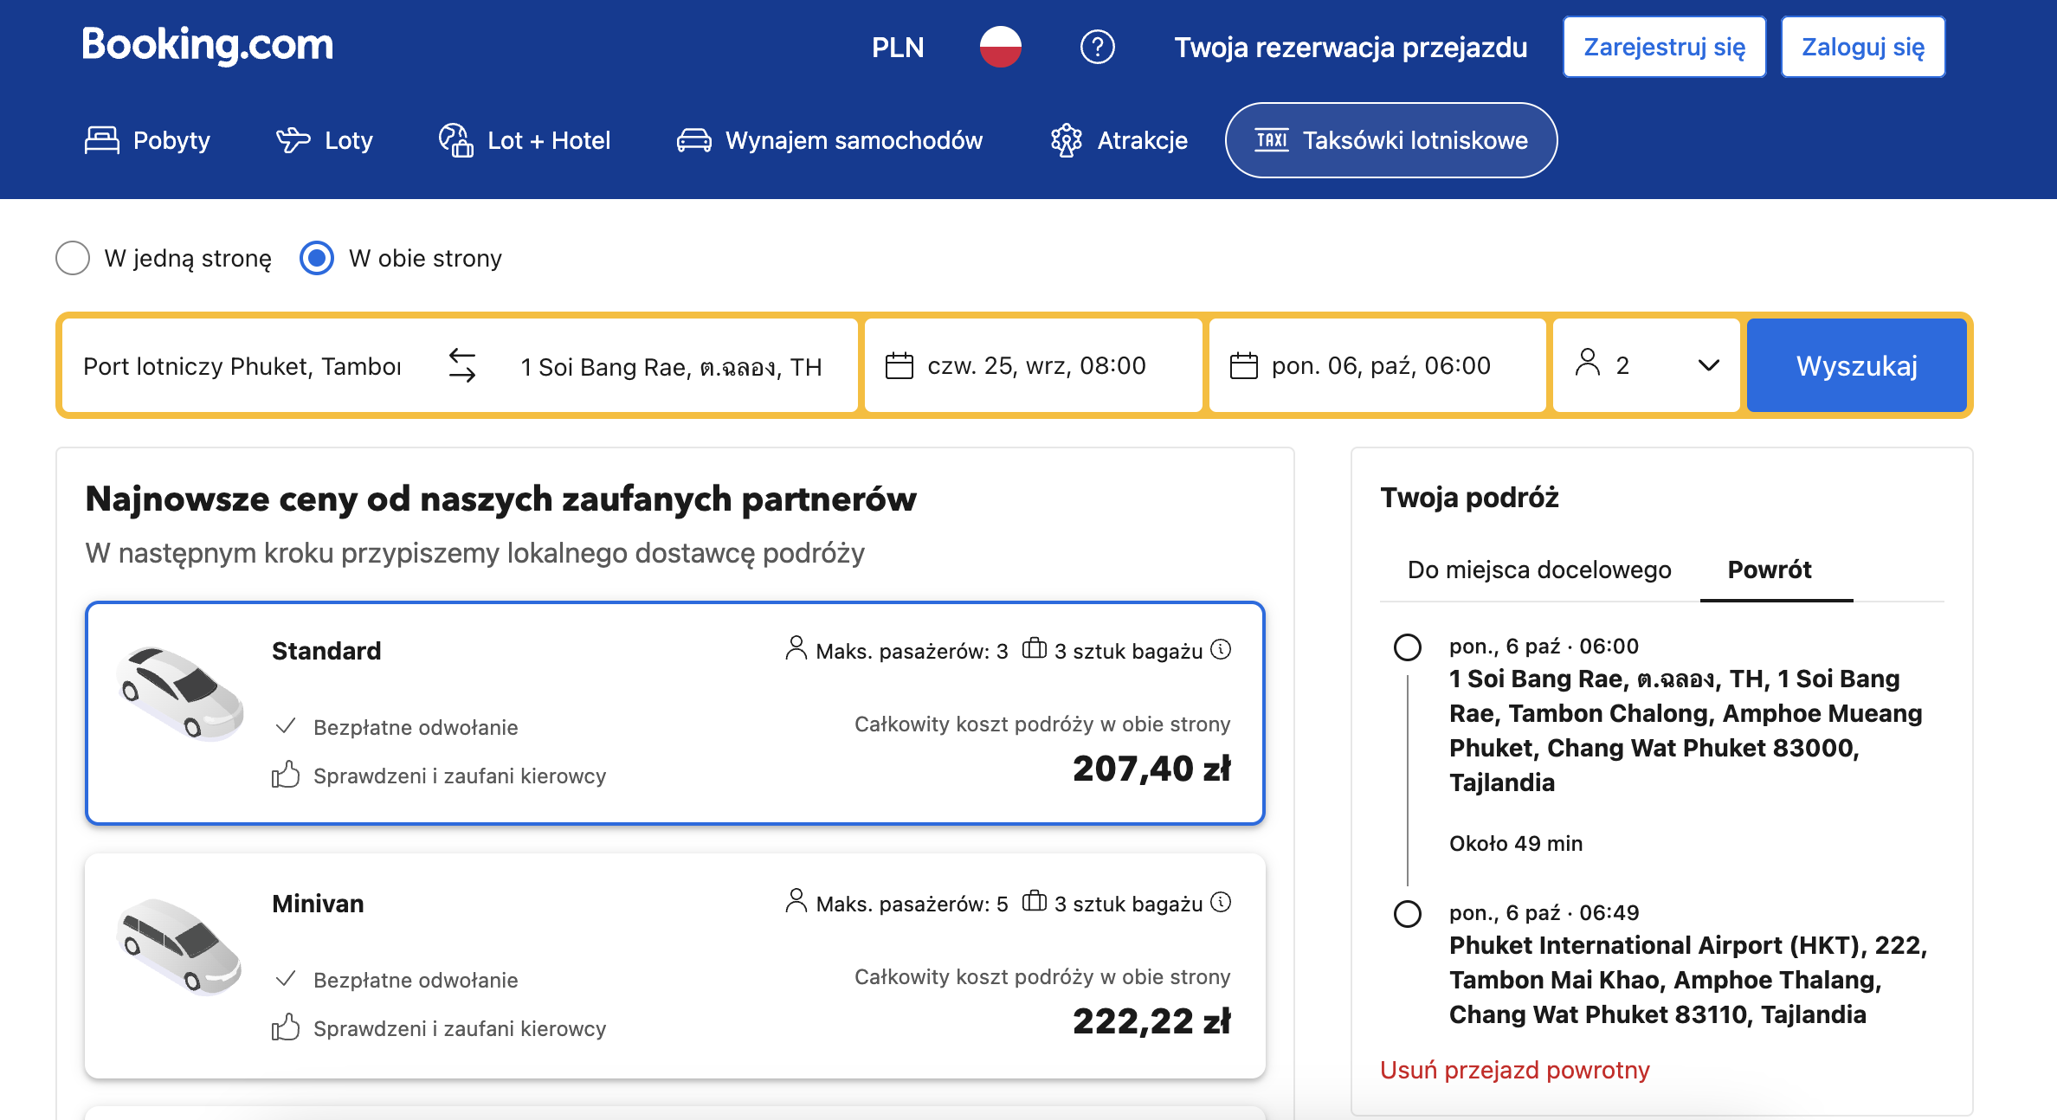Screen dimensions: 2057x1120
Task: Click the Phuket International Airport (HKT) address
Action: click(1688, 980)
